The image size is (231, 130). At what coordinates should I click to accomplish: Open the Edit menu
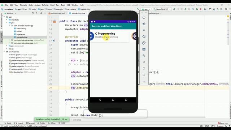(11, 5)
